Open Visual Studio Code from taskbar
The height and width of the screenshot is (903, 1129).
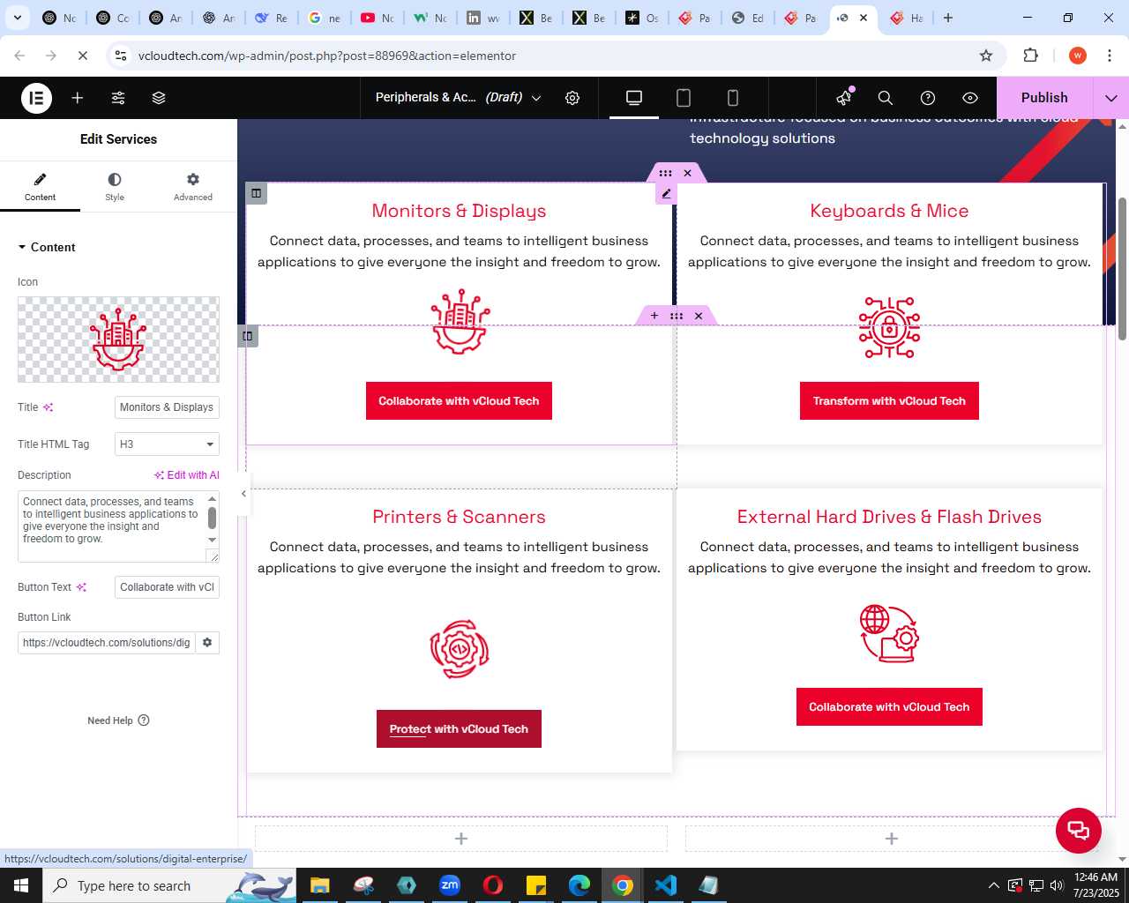(x=666, y=885)
